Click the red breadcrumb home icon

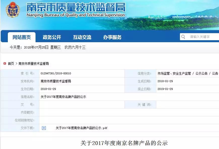[x=5, y=64]
